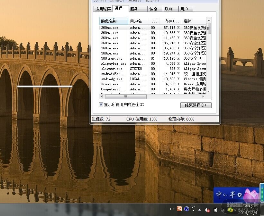This screenshot has width=264, height=216.
Task: Open settings gear on input method bar
Action: [239, 195]
